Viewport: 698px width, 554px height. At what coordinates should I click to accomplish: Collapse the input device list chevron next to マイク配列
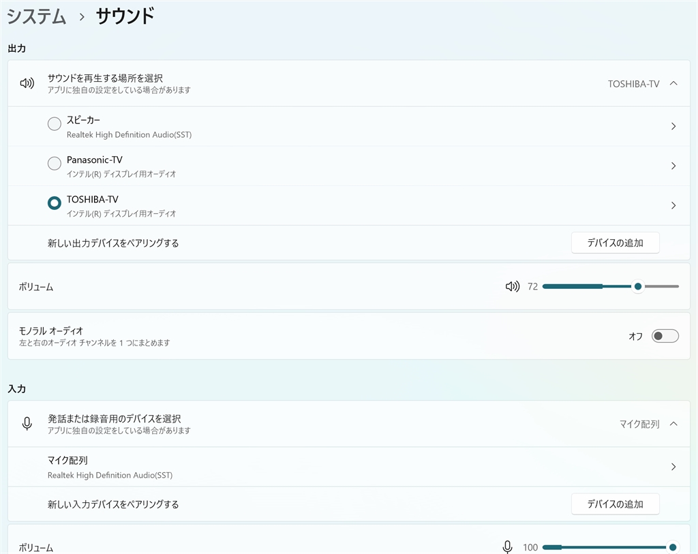(673, 424)
